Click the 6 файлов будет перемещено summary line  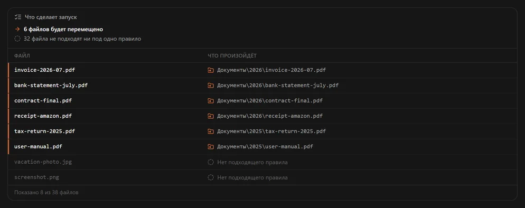coord(63,30)
